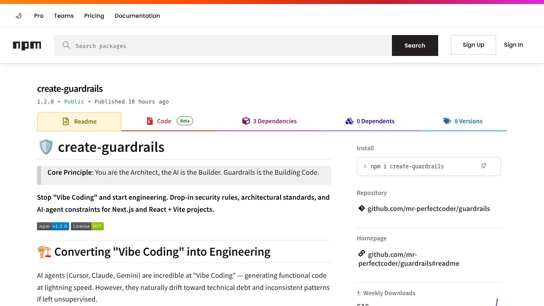
Task: Open the github.com/mr-perfectcoder/guardrails repository link
Action: (x=429, y=209)
